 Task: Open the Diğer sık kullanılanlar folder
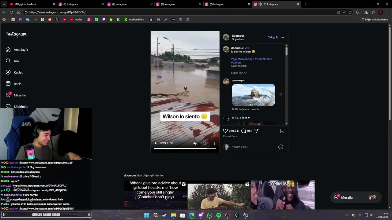pyautogui.click(x=374, y=20)
